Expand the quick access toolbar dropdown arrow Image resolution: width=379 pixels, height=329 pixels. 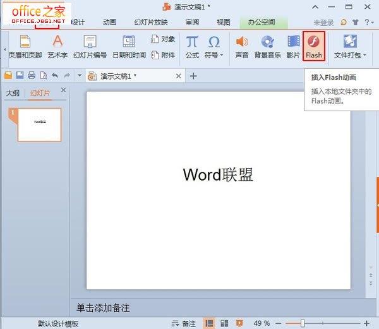pos(80,76)
